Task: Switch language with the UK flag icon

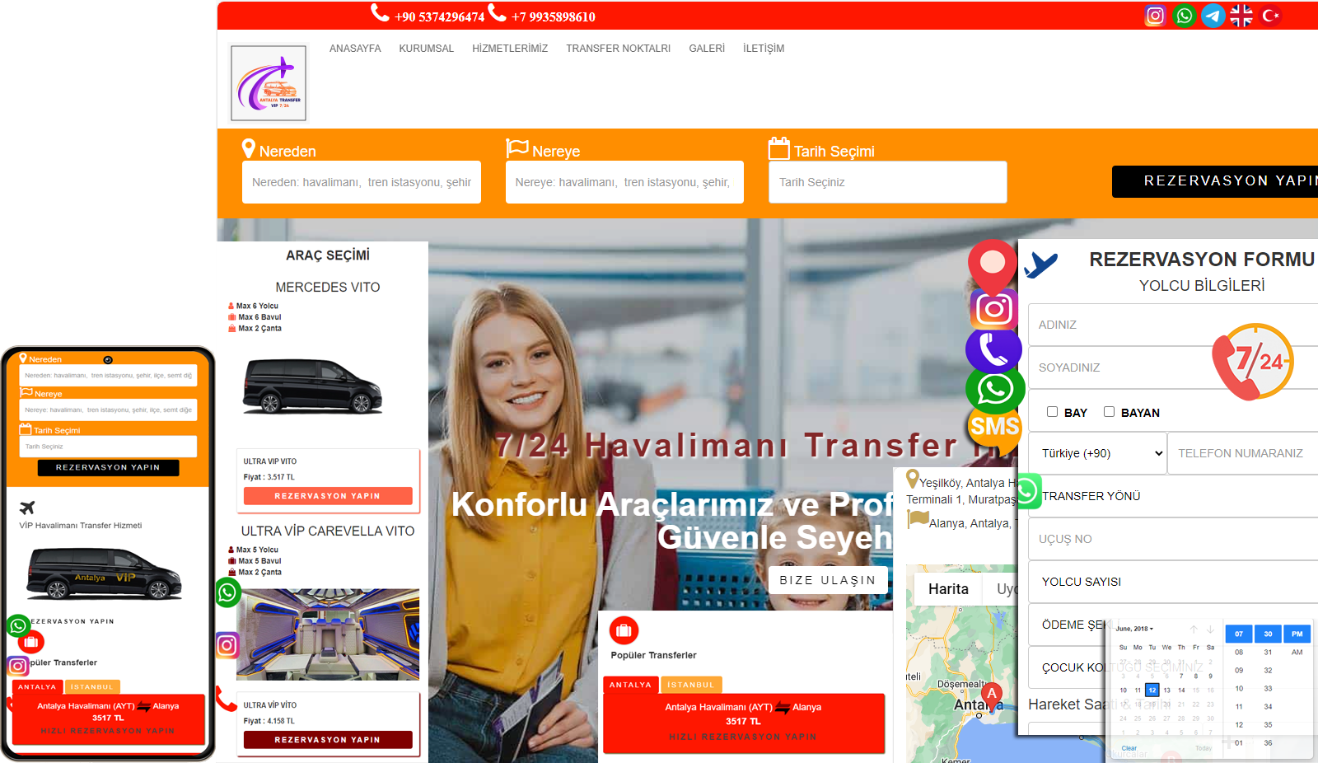Action: pyautogui.click(x=1241, y=16)
